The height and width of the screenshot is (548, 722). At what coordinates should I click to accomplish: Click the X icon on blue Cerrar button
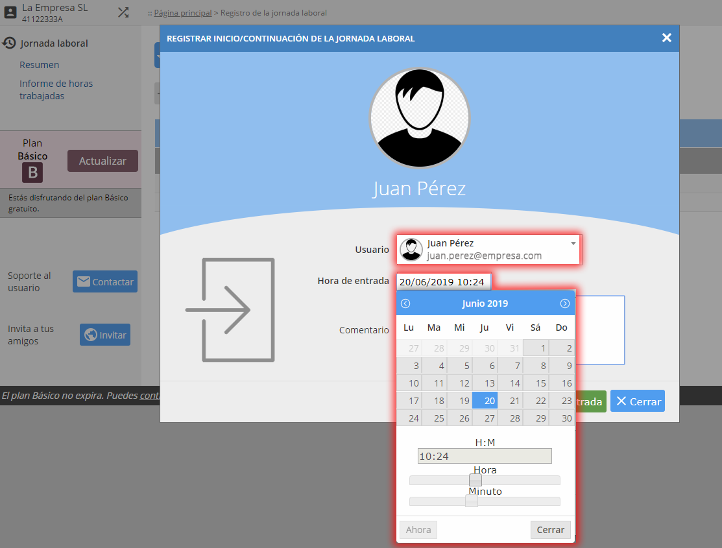tap(621, 401)
